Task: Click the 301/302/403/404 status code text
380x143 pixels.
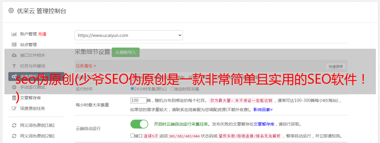Action: [x=184, y=136]
